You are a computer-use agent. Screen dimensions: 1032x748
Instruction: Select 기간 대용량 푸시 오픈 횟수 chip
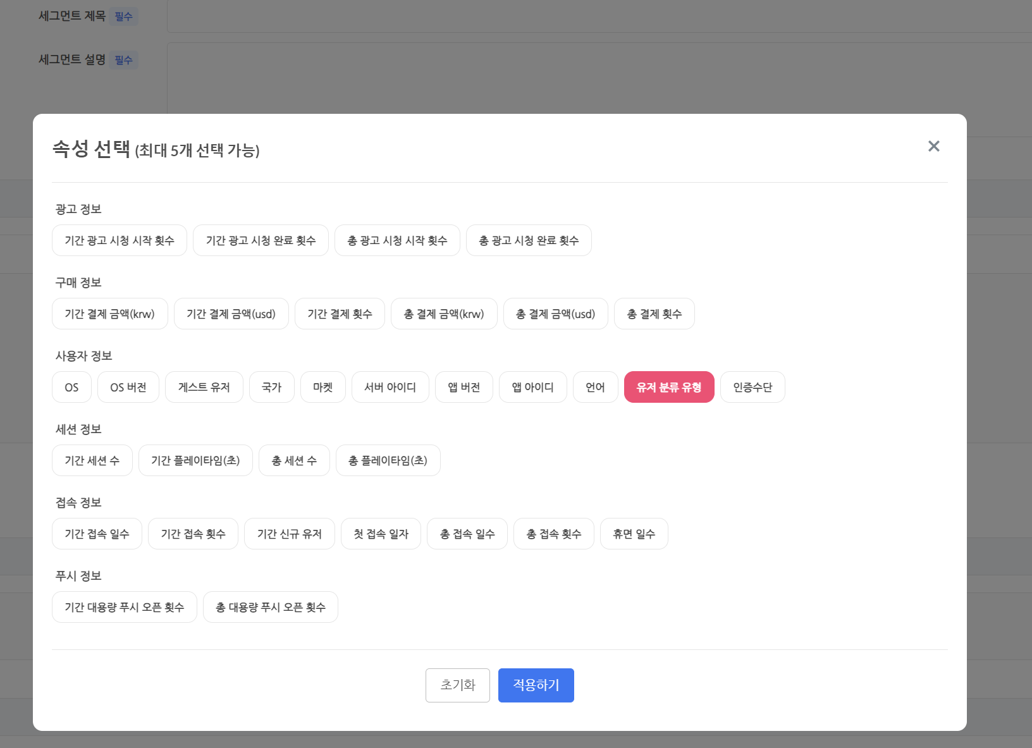[x=125, y=607]
